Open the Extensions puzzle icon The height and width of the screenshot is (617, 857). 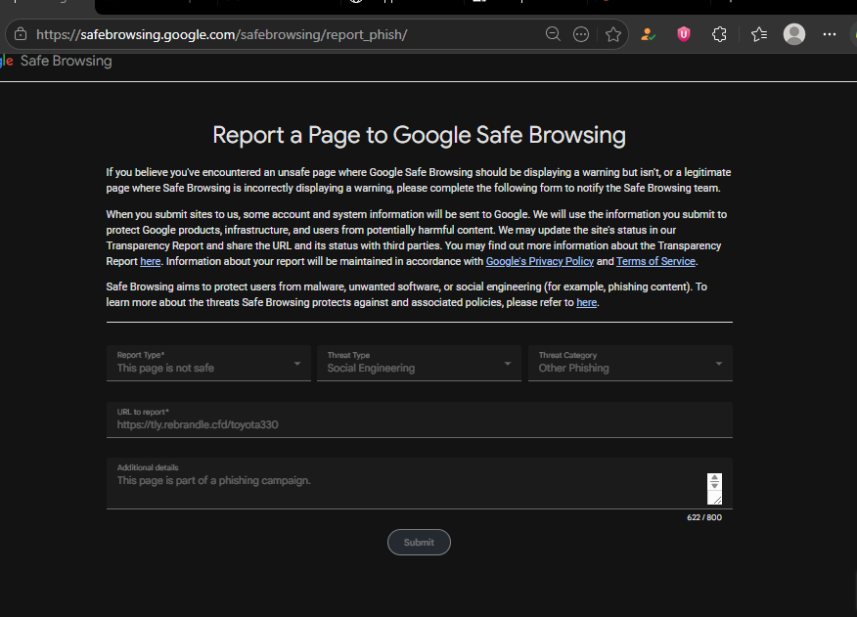[x=720, y=34]
